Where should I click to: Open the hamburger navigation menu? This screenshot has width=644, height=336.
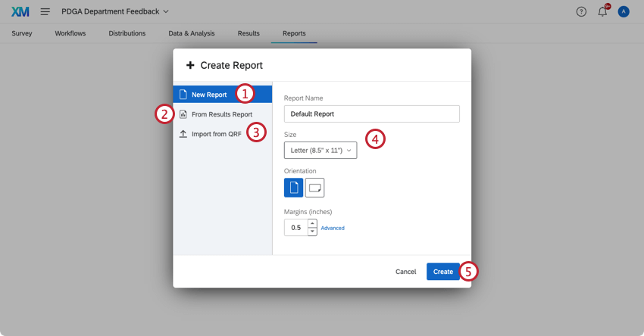[x=45, y=11]
